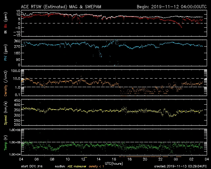
Task: Click the negative Bz dip in top panel
Action: click(181, 27)
